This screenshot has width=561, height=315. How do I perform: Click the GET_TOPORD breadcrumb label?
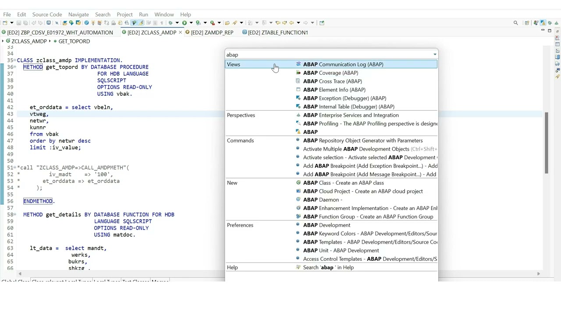[x=74, y=41]
